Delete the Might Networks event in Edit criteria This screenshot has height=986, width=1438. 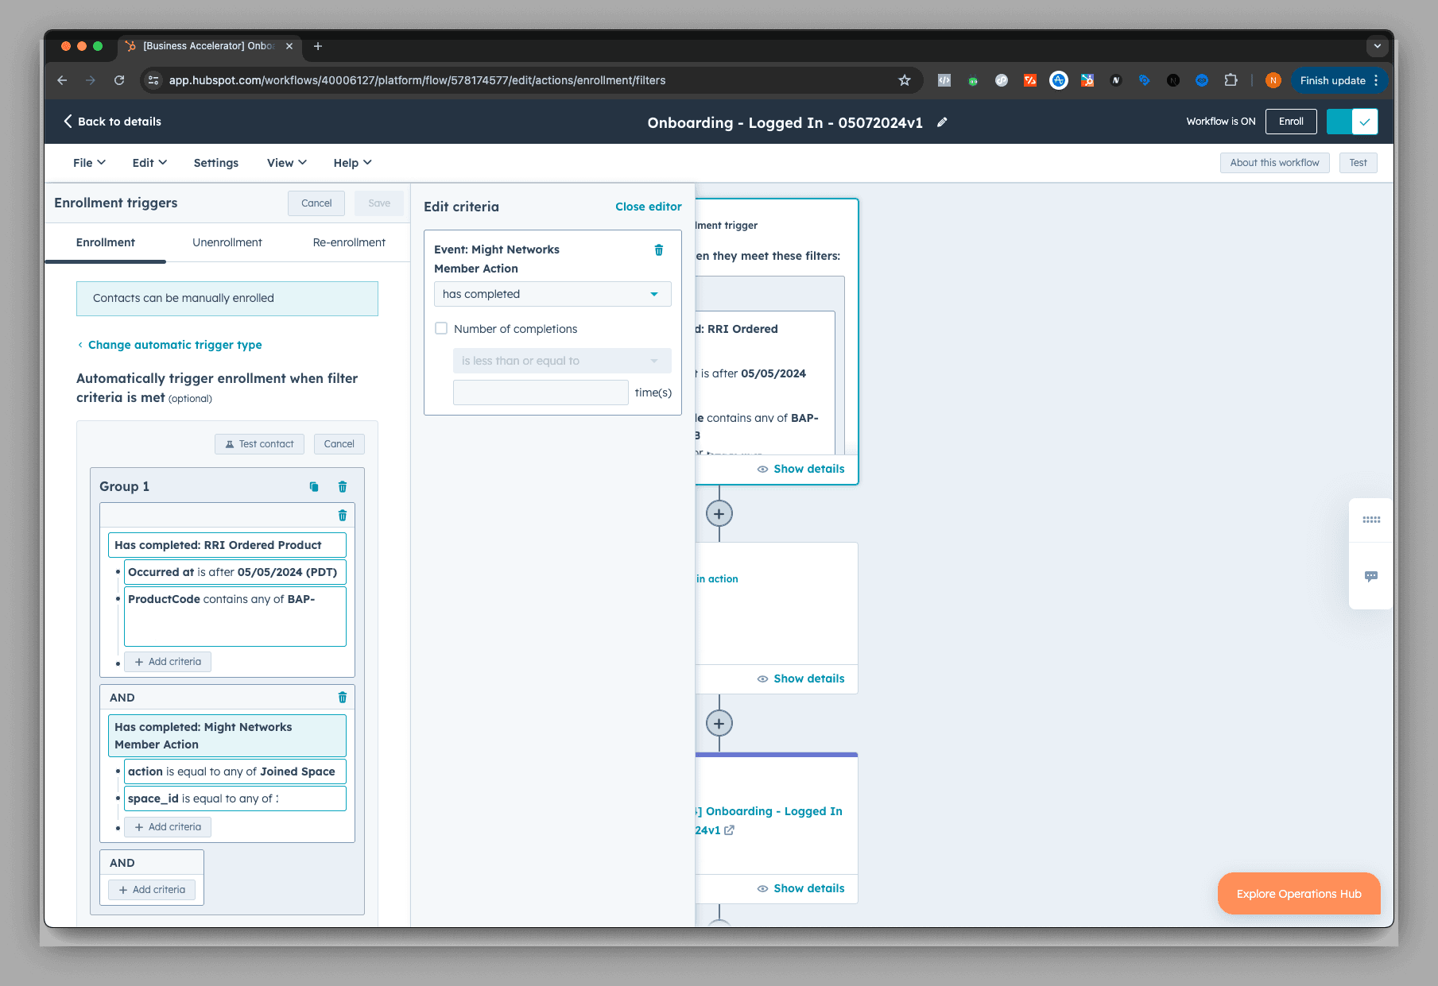(x=659, y=250)
